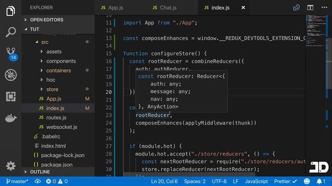Open routes.js in the file explorer

point(58,117)
